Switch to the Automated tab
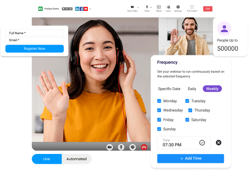This screenshot has width=249, height=171. [76, 159]
